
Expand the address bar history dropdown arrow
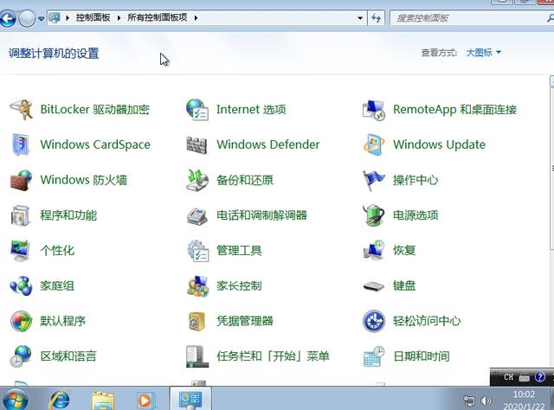[x=360, y=17]
